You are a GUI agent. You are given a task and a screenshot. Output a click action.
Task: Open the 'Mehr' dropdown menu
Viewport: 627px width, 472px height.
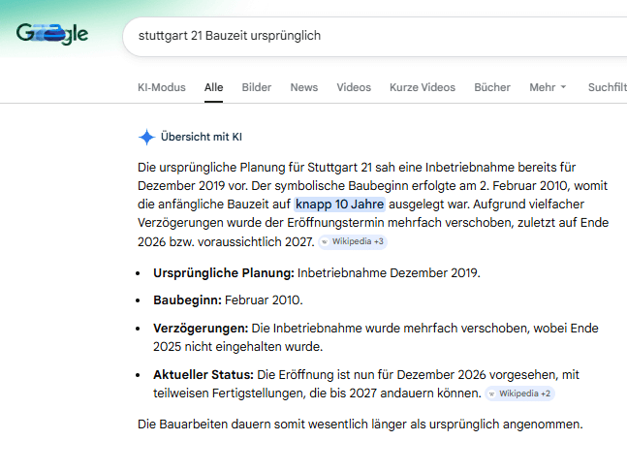coord(548,87)
